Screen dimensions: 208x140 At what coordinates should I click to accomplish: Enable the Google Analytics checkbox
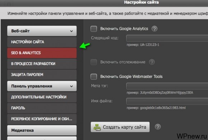pyautogui.click(x=94, y=29)
